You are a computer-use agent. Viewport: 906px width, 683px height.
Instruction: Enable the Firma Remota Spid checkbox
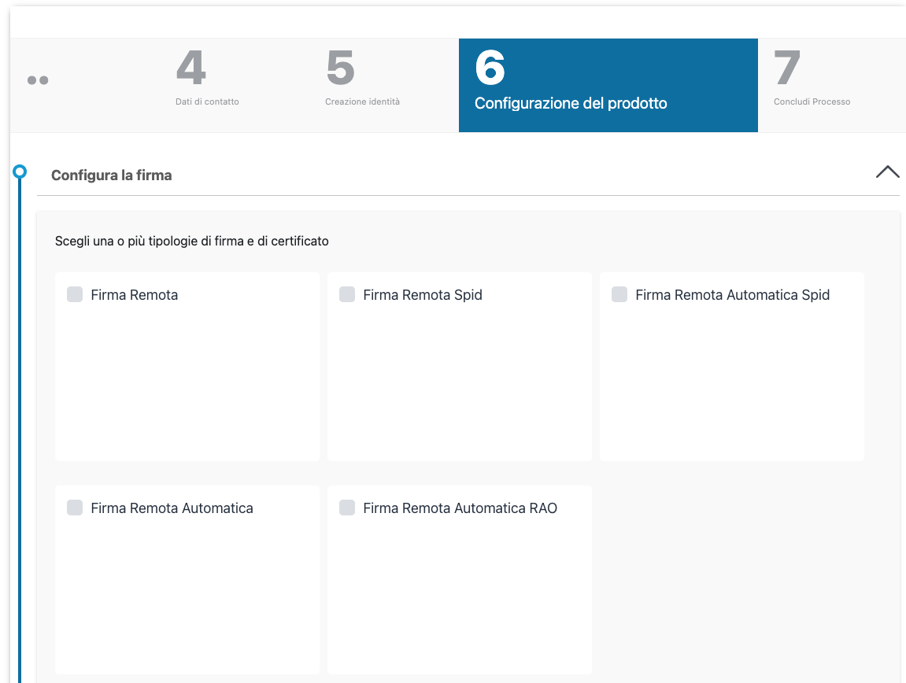pyautogui.click(x=347, y=294)
